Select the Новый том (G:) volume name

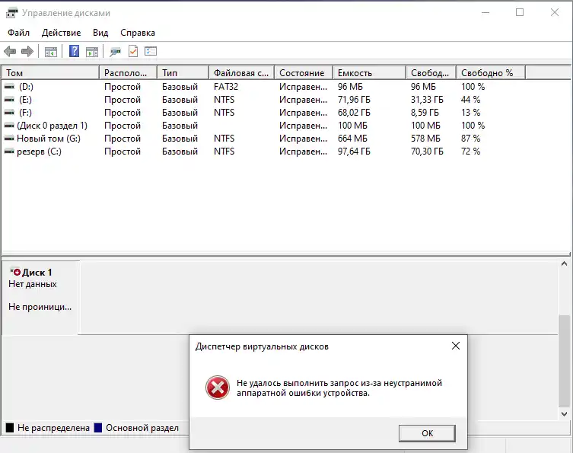pos(49,139)
